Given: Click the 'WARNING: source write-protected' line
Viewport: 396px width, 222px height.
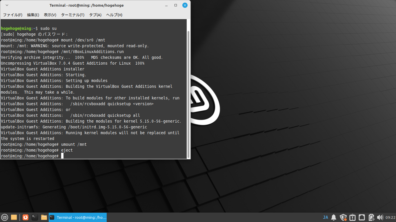Looking at the screenshot, I should pyautogui.click(x=75, y=46).
